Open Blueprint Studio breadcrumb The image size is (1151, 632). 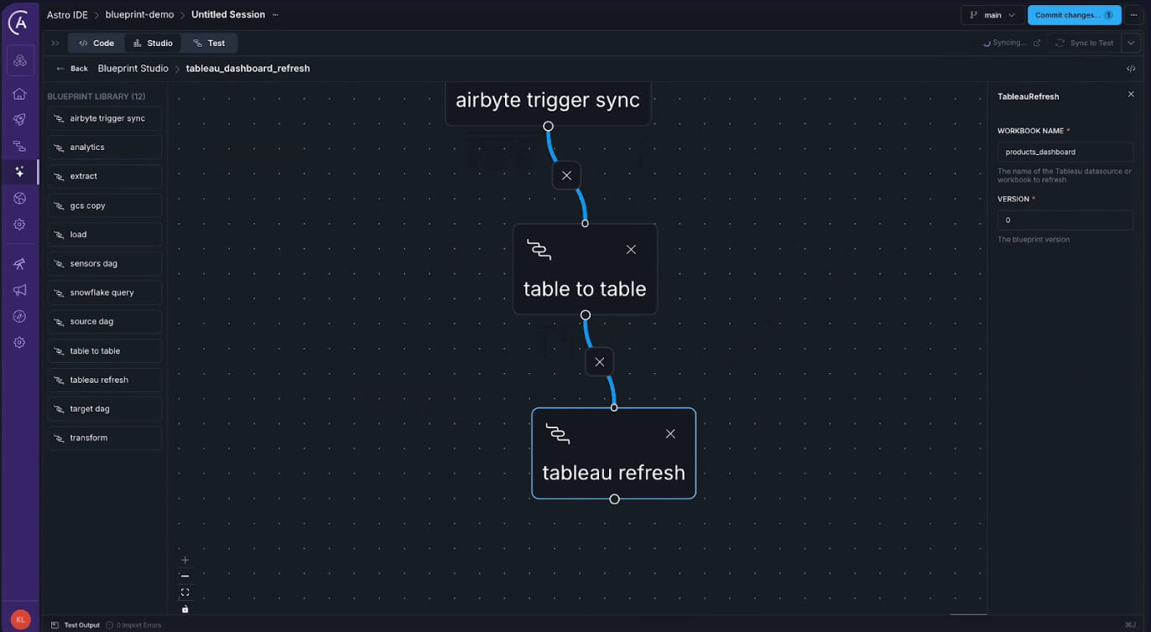[x=133, y=69]
